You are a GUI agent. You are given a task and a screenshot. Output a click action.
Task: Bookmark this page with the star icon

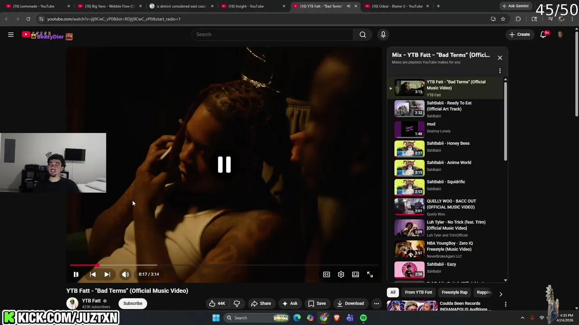pos(503,19)
